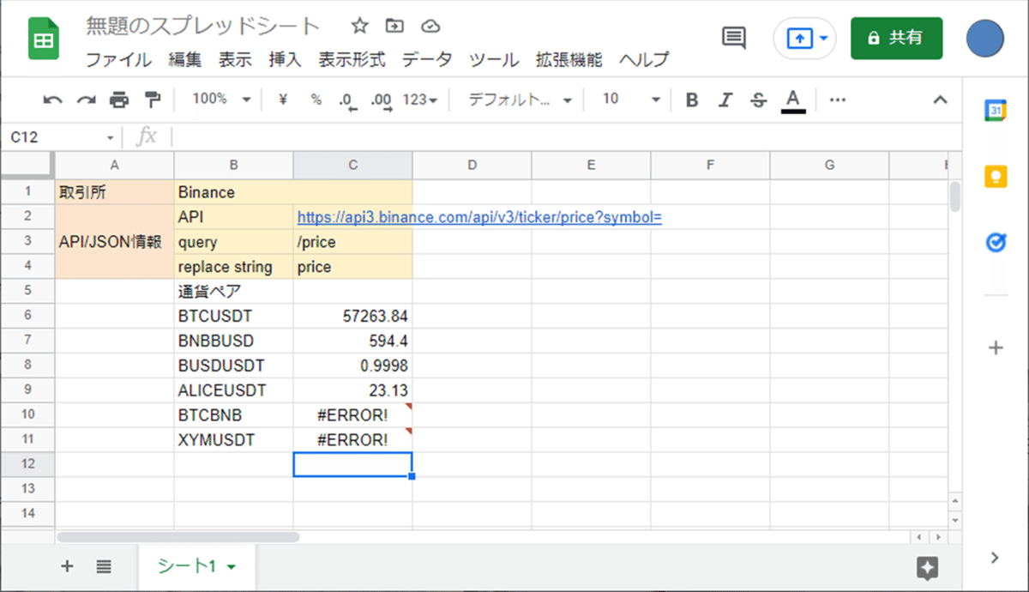This screenshot has width=1029, height=592.
Task: Open the 挿入 menu
Action: 285,60
